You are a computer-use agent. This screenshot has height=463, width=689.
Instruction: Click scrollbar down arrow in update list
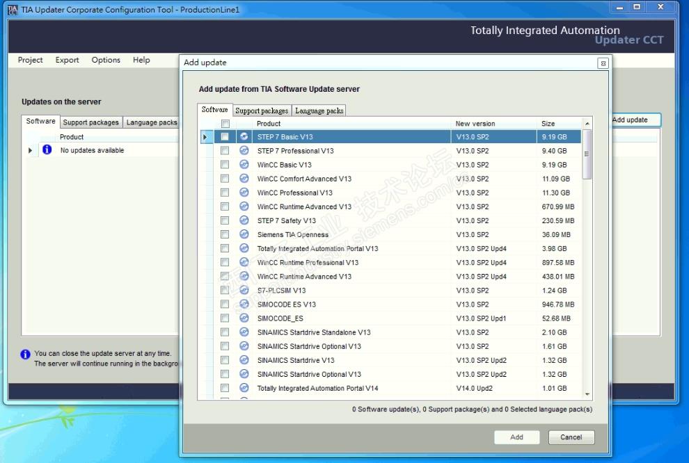click(587, 394)
